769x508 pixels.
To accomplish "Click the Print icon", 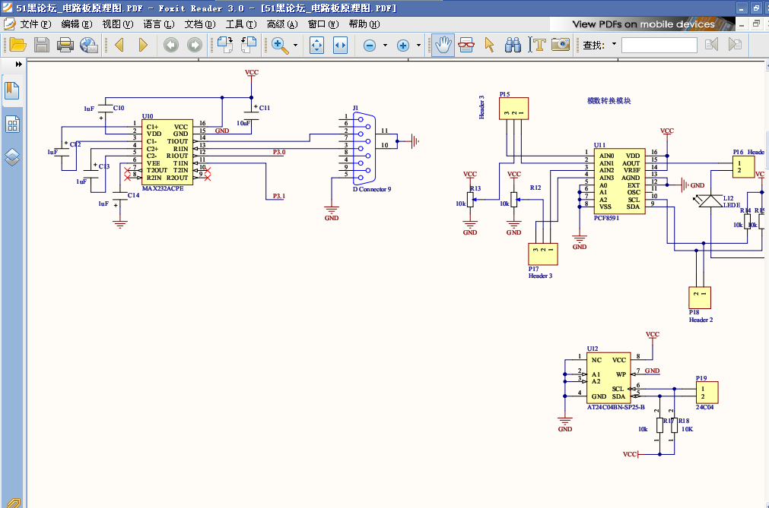I will click(65, 45).
